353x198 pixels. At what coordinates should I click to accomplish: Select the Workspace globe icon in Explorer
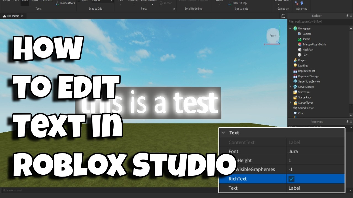(295, 29)
